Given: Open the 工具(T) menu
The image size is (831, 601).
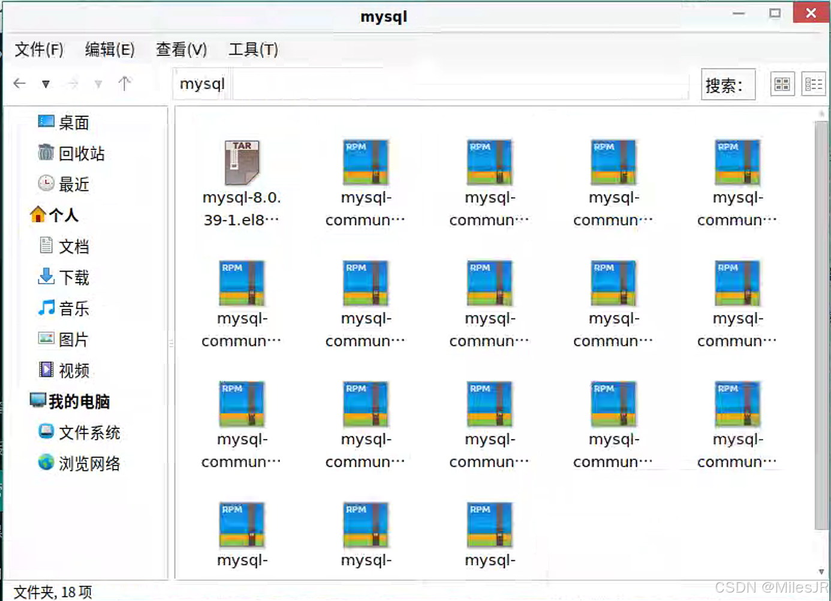Looking at the screenshot, I should coord(253,49).
